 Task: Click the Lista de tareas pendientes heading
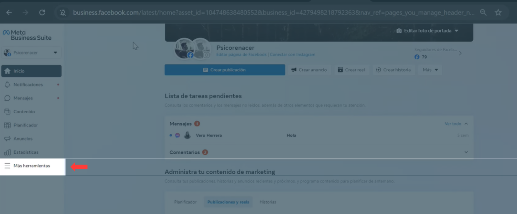click(203, 96)
